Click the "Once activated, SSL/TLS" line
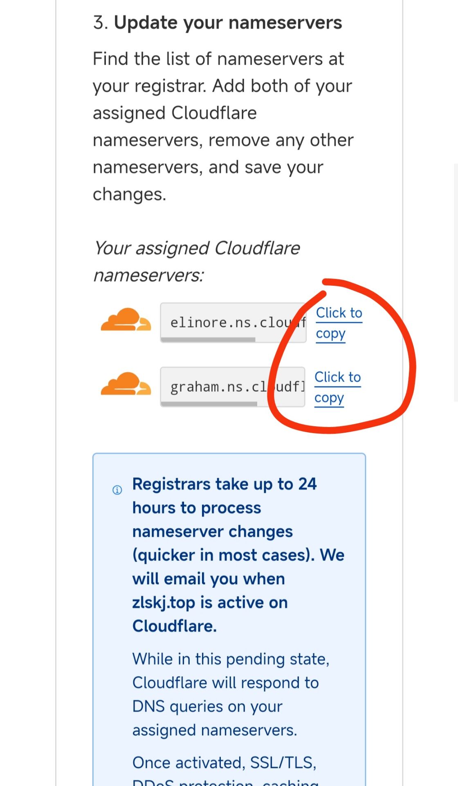458x786 pixels. [x=224, y=763]
